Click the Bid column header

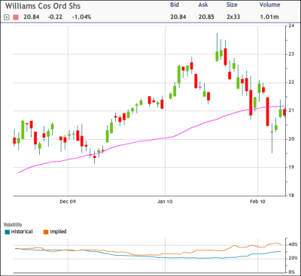click(175, 5)
